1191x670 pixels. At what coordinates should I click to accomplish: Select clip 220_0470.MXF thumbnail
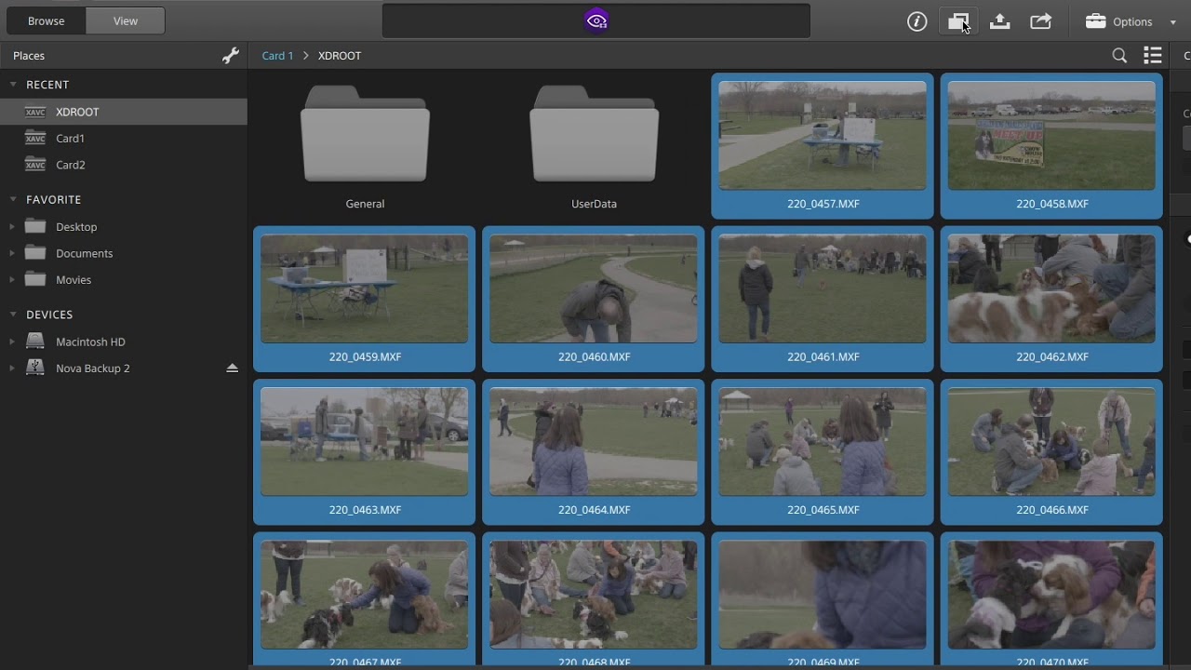click(1051, 595)
